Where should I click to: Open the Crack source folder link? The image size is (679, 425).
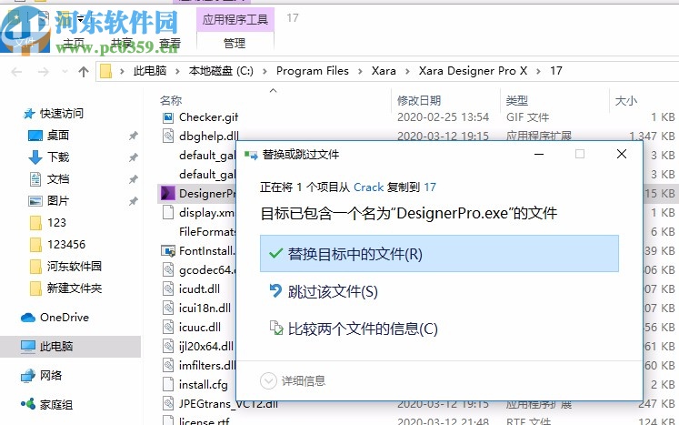click(368, 187)
